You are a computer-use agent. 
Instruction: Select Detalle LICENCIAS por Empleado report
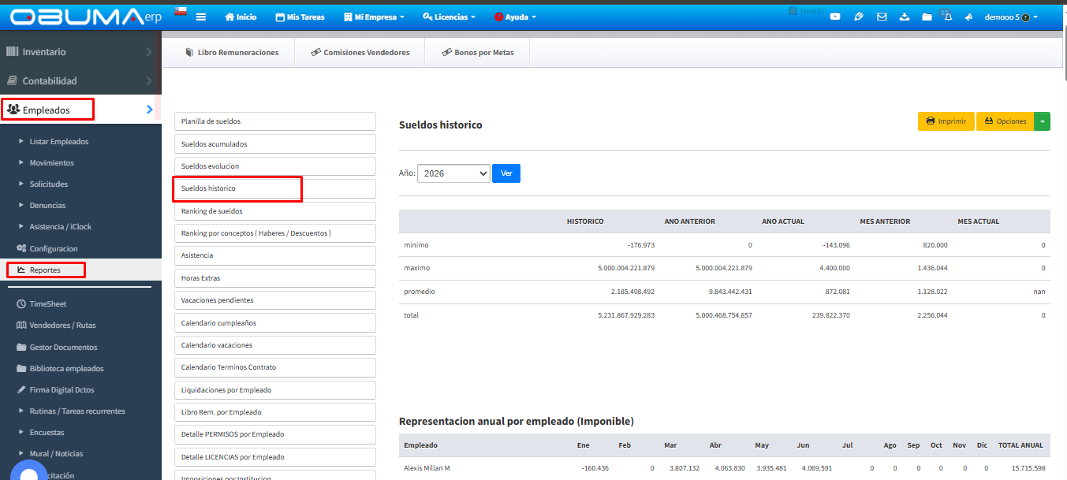point(274,457)
